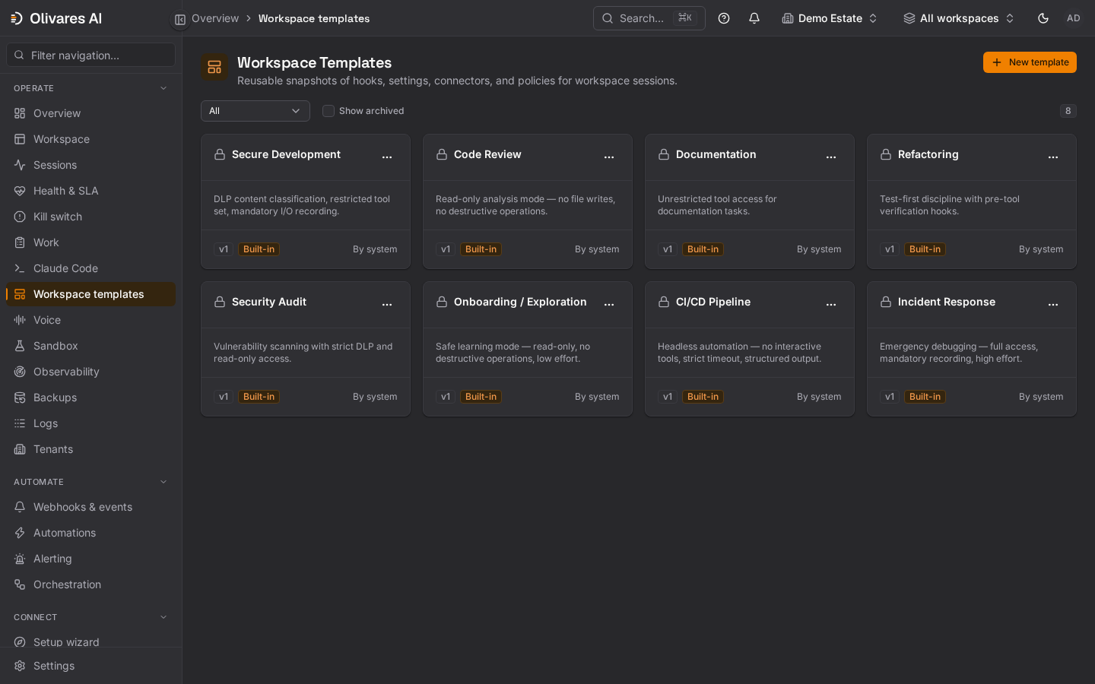Open the notifications bell
The width and height of the screenshot is (1095, 684).
tap(754, 18)
